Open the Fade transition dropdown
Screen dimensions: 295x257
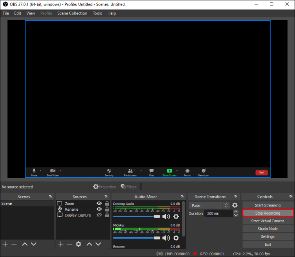209,205
